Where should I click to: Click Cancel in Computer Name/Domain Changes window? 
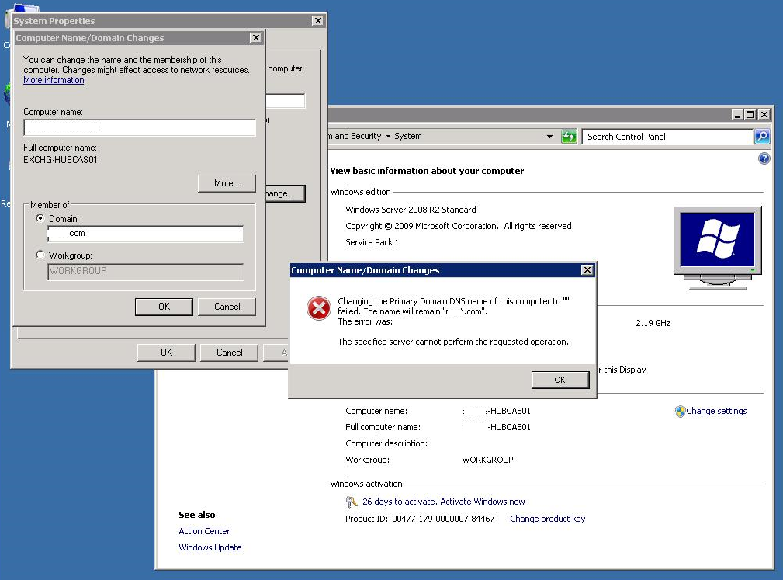click(x=227, y=307)
